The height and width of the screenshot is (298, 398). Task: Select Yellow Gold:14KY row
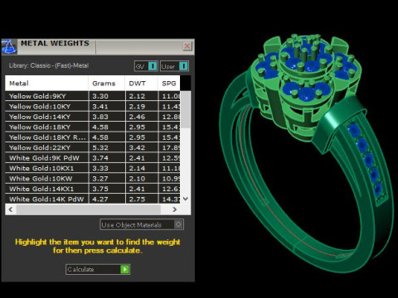click(93, 117)
